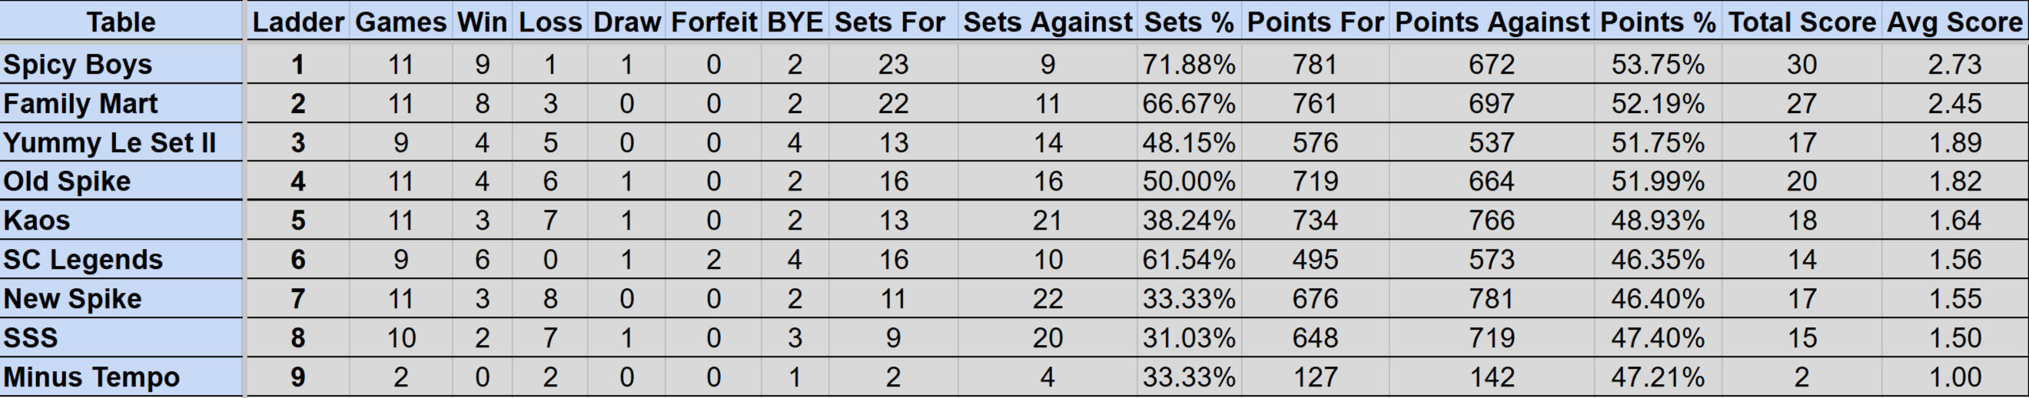This screenshot has height=398, width=2029.
Task: Click the Yummy Le Set II team cell
Action: pos(109,143)
